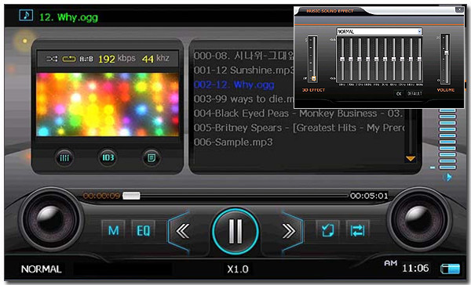Click OK in the sound effect panel
Screen dimensions: 471x285
click(399, 93)
